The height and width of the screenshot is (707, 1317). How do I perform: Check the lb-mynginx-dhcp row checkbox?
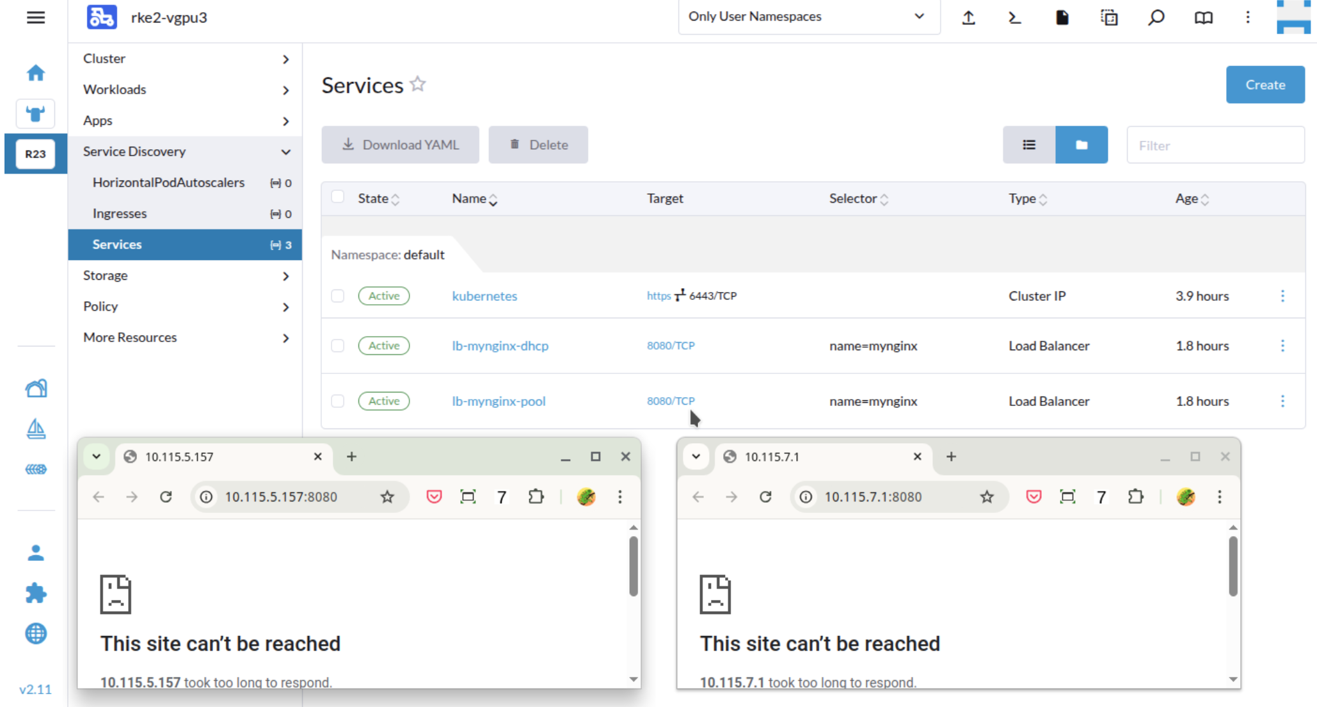(338, 346)
